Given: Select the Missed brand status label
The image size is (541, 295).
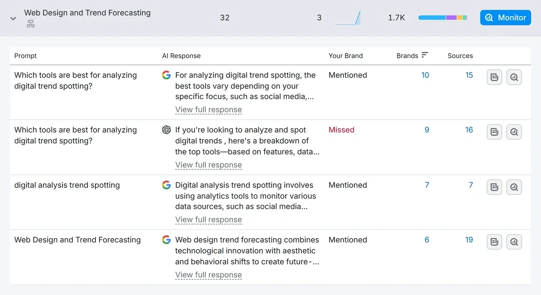Looking at the screenshot, I should point(341,130).
